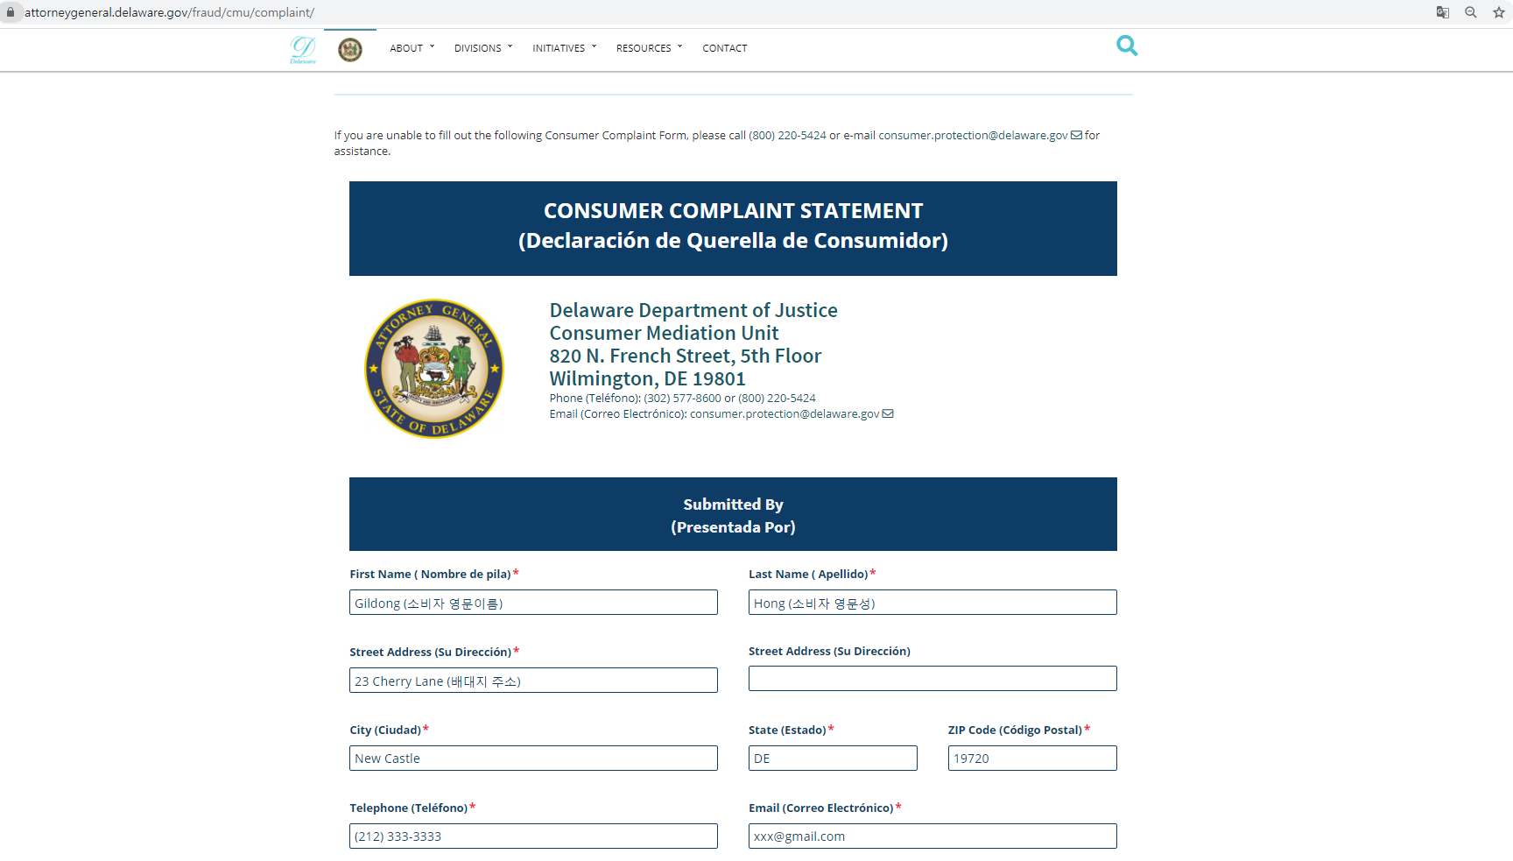Click the '820 N. French Street, 5th Floor' text
Image resolution: width=1513 pixels, height=861 pixels.
686,356
